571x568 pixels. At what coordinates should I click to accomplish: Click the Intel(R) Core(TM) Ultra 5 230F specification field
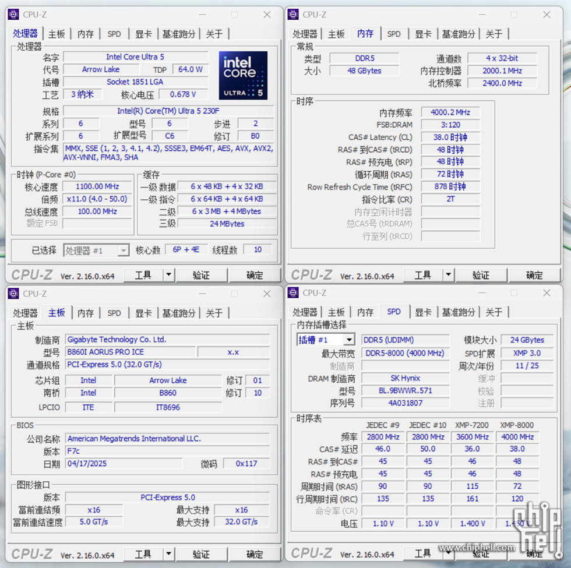tap(168, 111)
